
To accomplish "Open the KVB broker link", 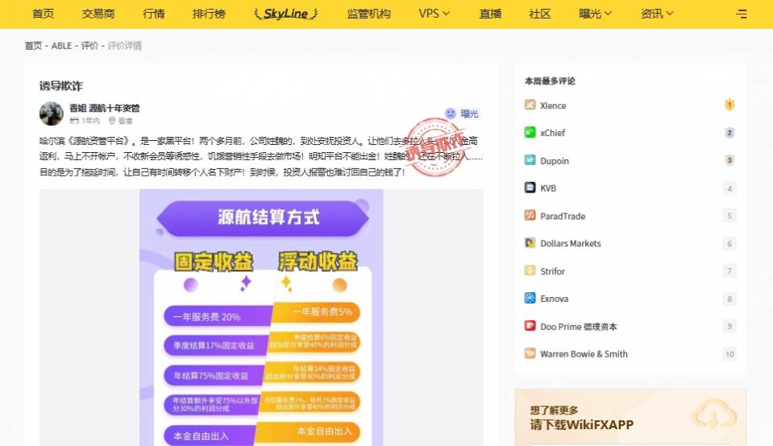I will 548,188.
